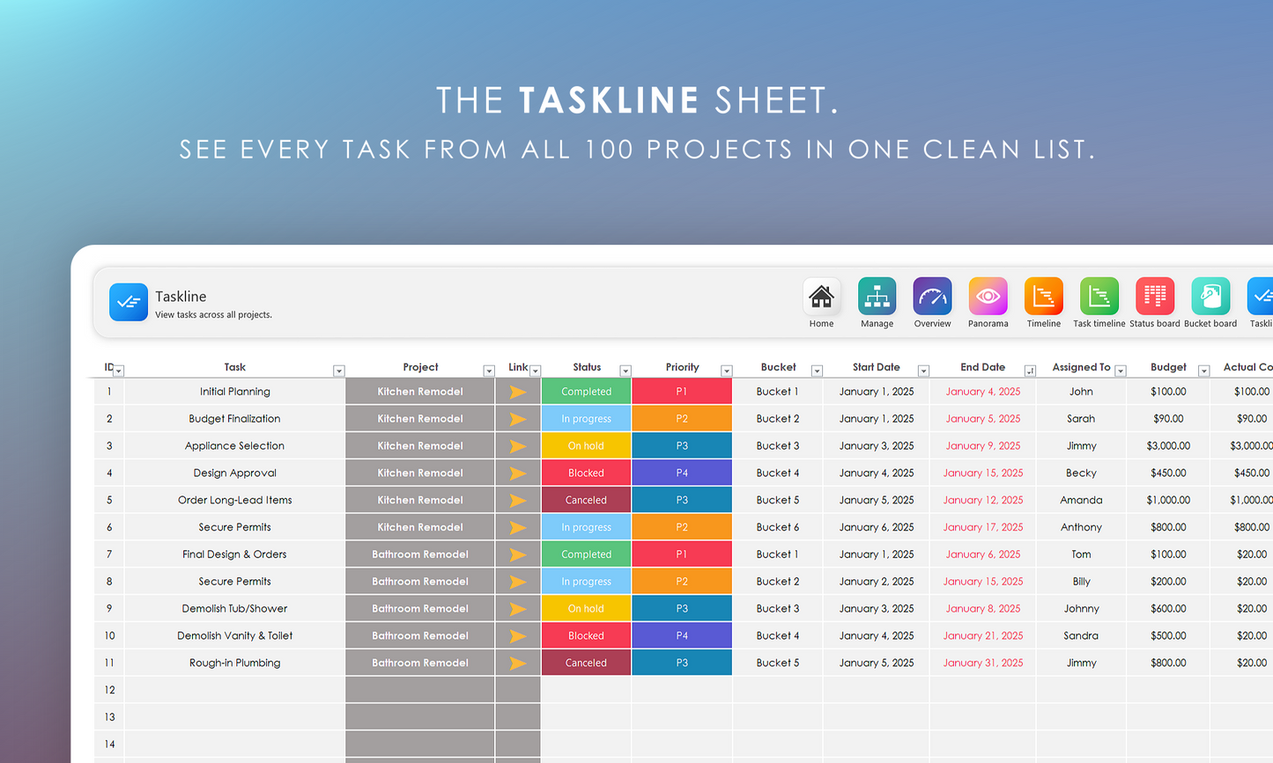Viewport: 1273px width, 763px height.
Task: Click the Completed status chip for Initial Planning
Action: [586, 391]
